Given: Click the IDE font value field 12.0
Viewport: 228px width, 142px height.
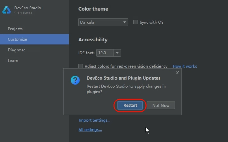Looking at the screenshot, I should (105, 53).
